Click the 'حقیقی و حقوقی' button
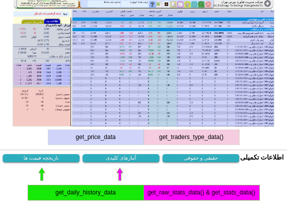 click(x=201, y=158)
